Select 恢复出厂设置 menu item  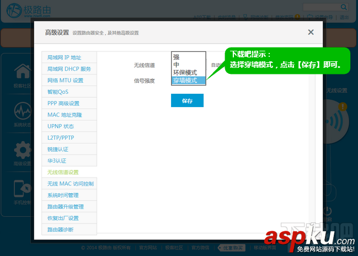(69, 218)
